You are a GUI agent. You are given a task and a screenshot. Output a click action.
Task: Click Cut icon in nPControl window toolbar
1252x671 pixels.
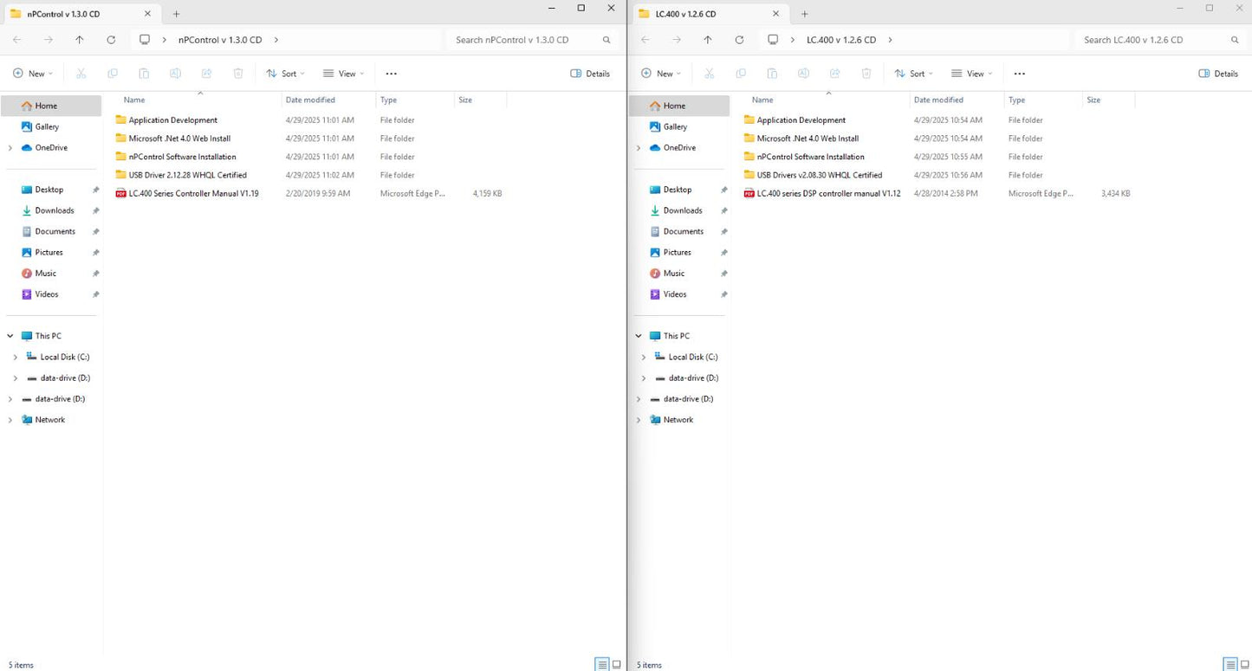[81, 74]
